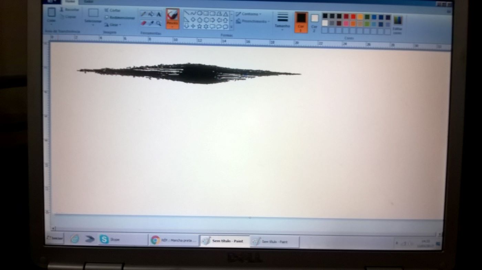Click the Cortar crop button
Image resolution: width=482 pixels, height=270 pixels.
112,10
